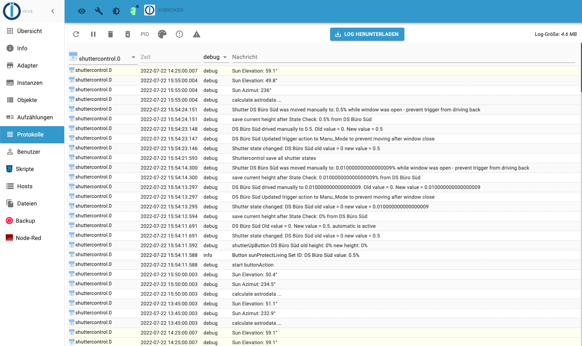Screen dimensions: 582x346
Task: Click the theme brightness icon in header
Action: point(116,11)
